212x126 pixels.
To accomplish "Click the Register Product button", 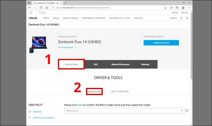I will [161, 43].
